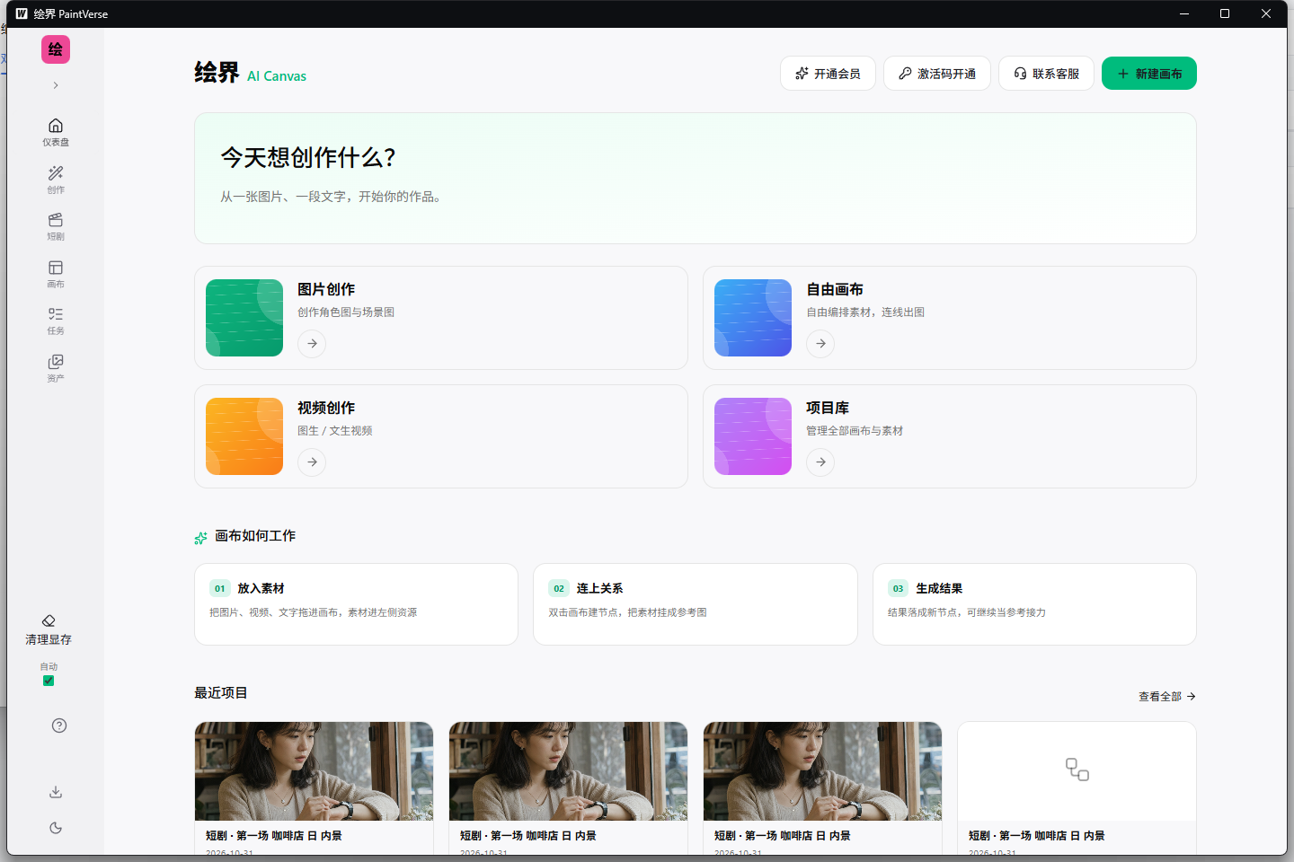Viewport: 1294px width, 862px height.
Task: Click the 今天想创作什么？ heading
Action: click(308, 158)
